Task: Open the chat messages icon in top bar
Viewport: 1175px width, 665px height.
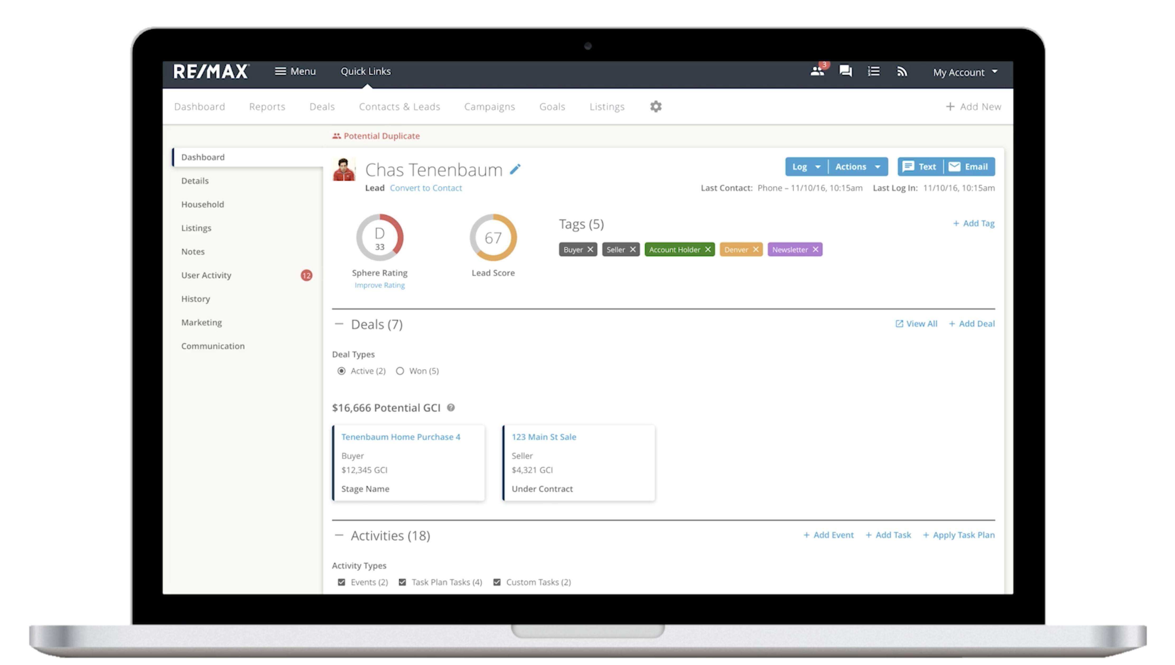Action: coord(846,72)
